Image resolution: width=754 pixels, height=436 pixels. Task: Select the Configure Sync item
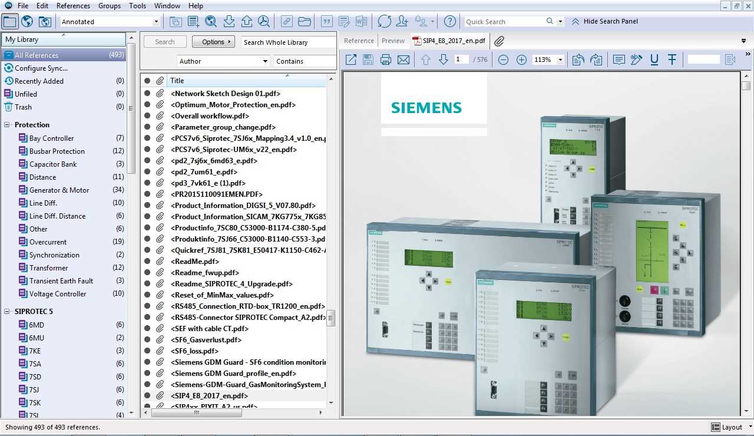click(64, 68)
